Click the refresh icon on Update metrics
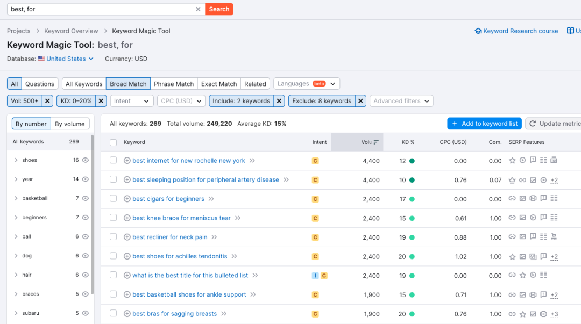The image size is (581, 324). click(x=533, y=124)
